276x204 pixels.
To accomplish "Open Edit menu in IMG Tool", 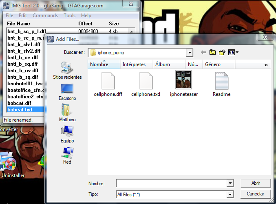I will [23, 15].
